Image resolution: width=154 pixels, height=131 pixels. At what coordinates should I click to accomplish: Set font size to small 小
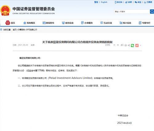coord(122,45)
